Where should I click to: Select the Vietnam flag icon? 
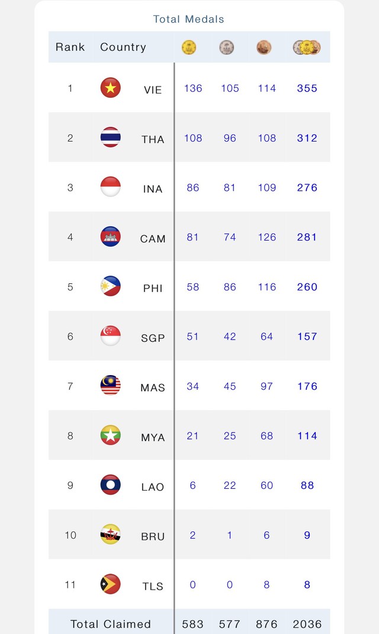point(110,88)
